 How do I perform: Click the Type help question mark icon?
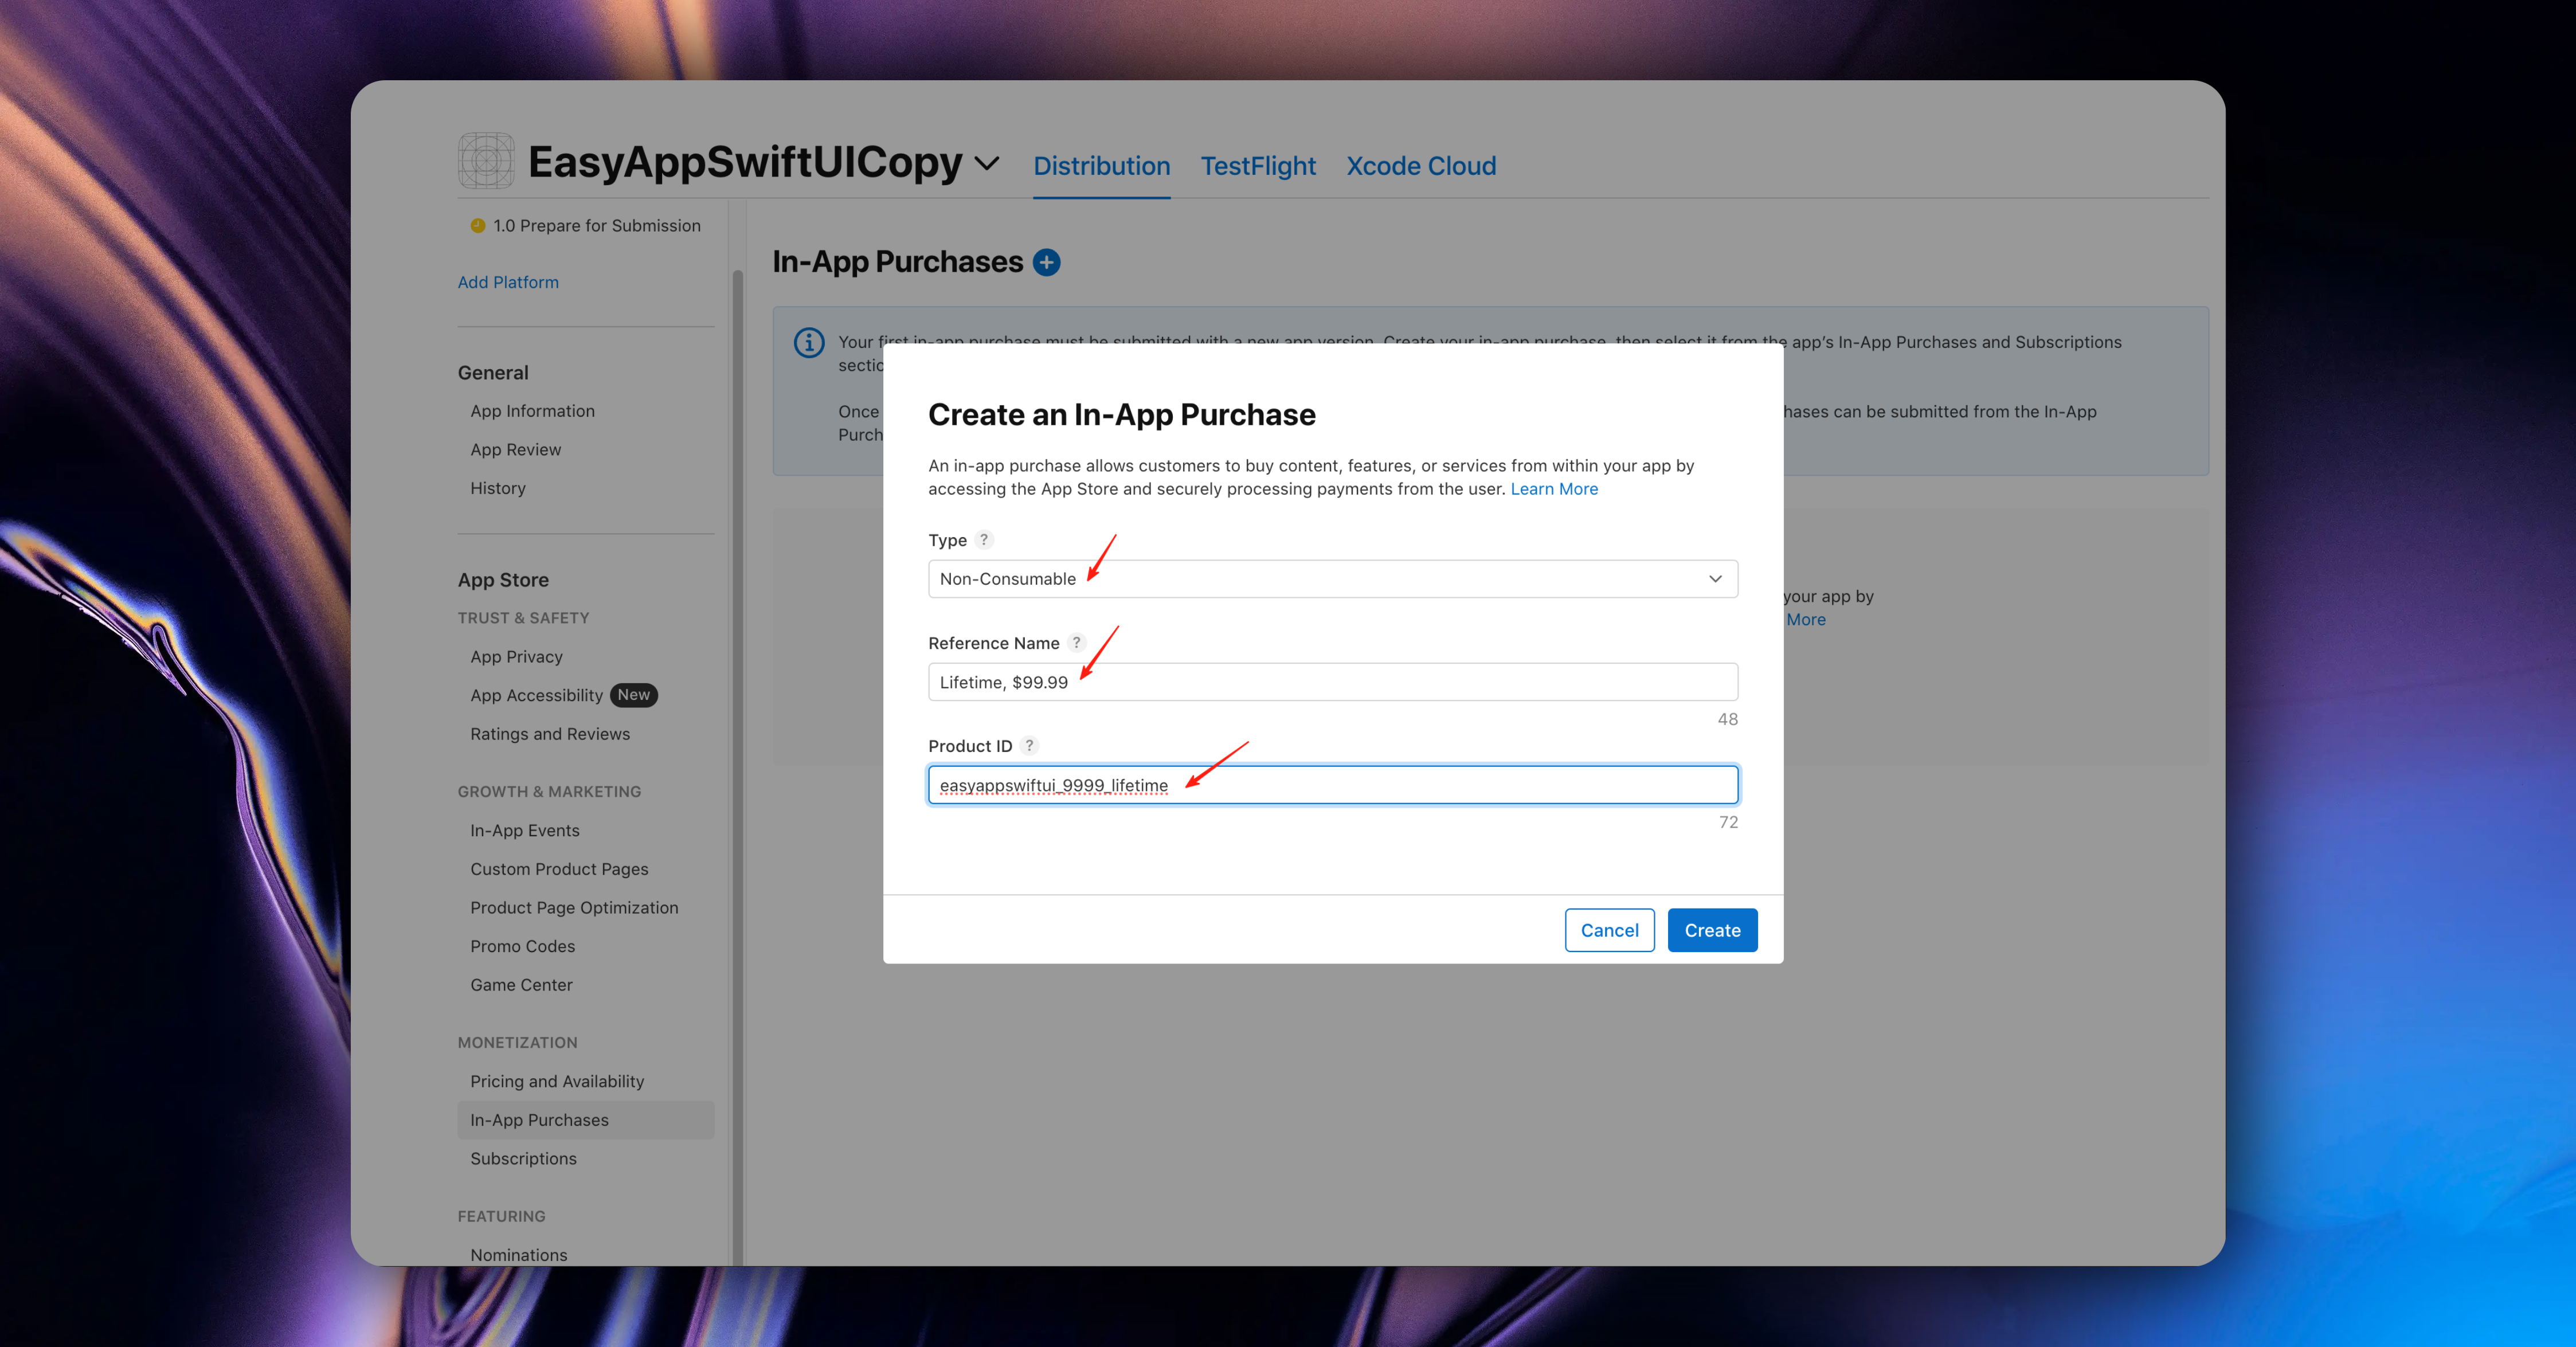tap(984, 540)
